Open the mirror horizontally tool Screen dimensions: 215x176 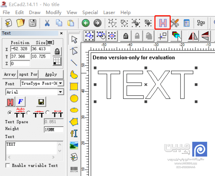pyautogui.click(x=193, y=36)
